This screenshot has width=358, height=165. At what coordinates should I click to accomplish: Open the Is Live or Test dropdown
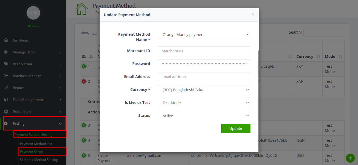204,103
